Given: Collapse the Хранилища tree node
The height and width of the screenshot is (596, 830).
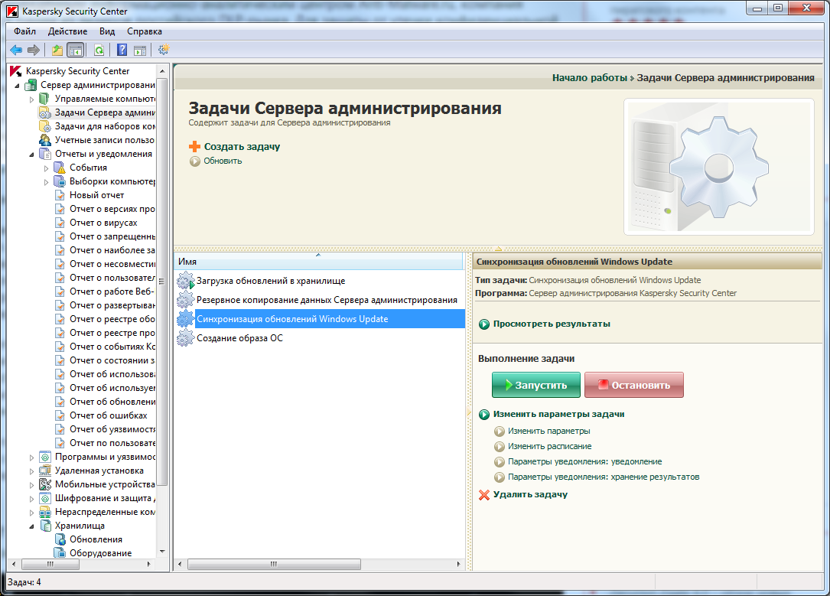Looking at the screenshot, I should coord(31,526).
